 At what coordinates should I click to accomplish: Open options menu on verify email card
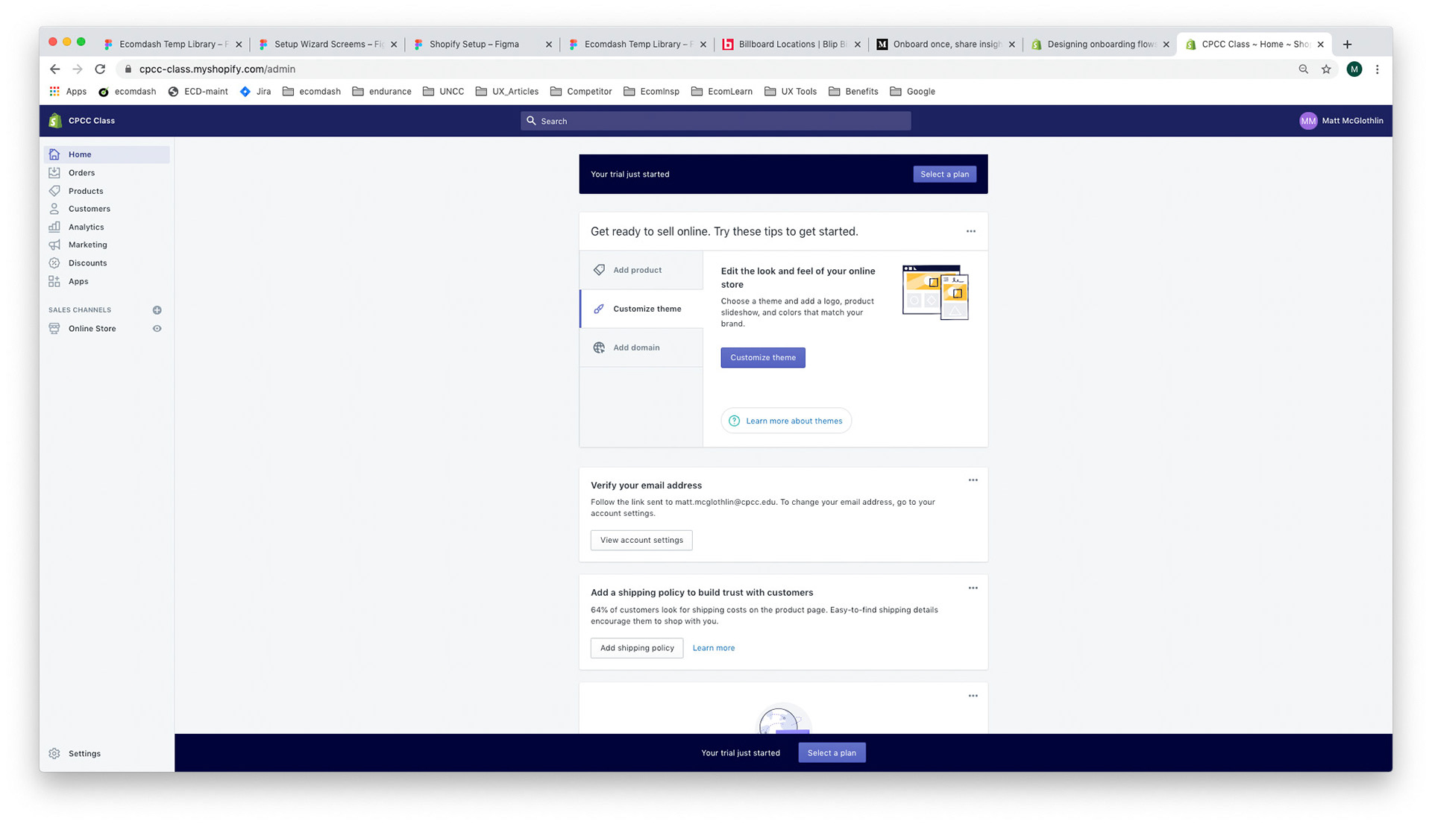click(973, 480)
